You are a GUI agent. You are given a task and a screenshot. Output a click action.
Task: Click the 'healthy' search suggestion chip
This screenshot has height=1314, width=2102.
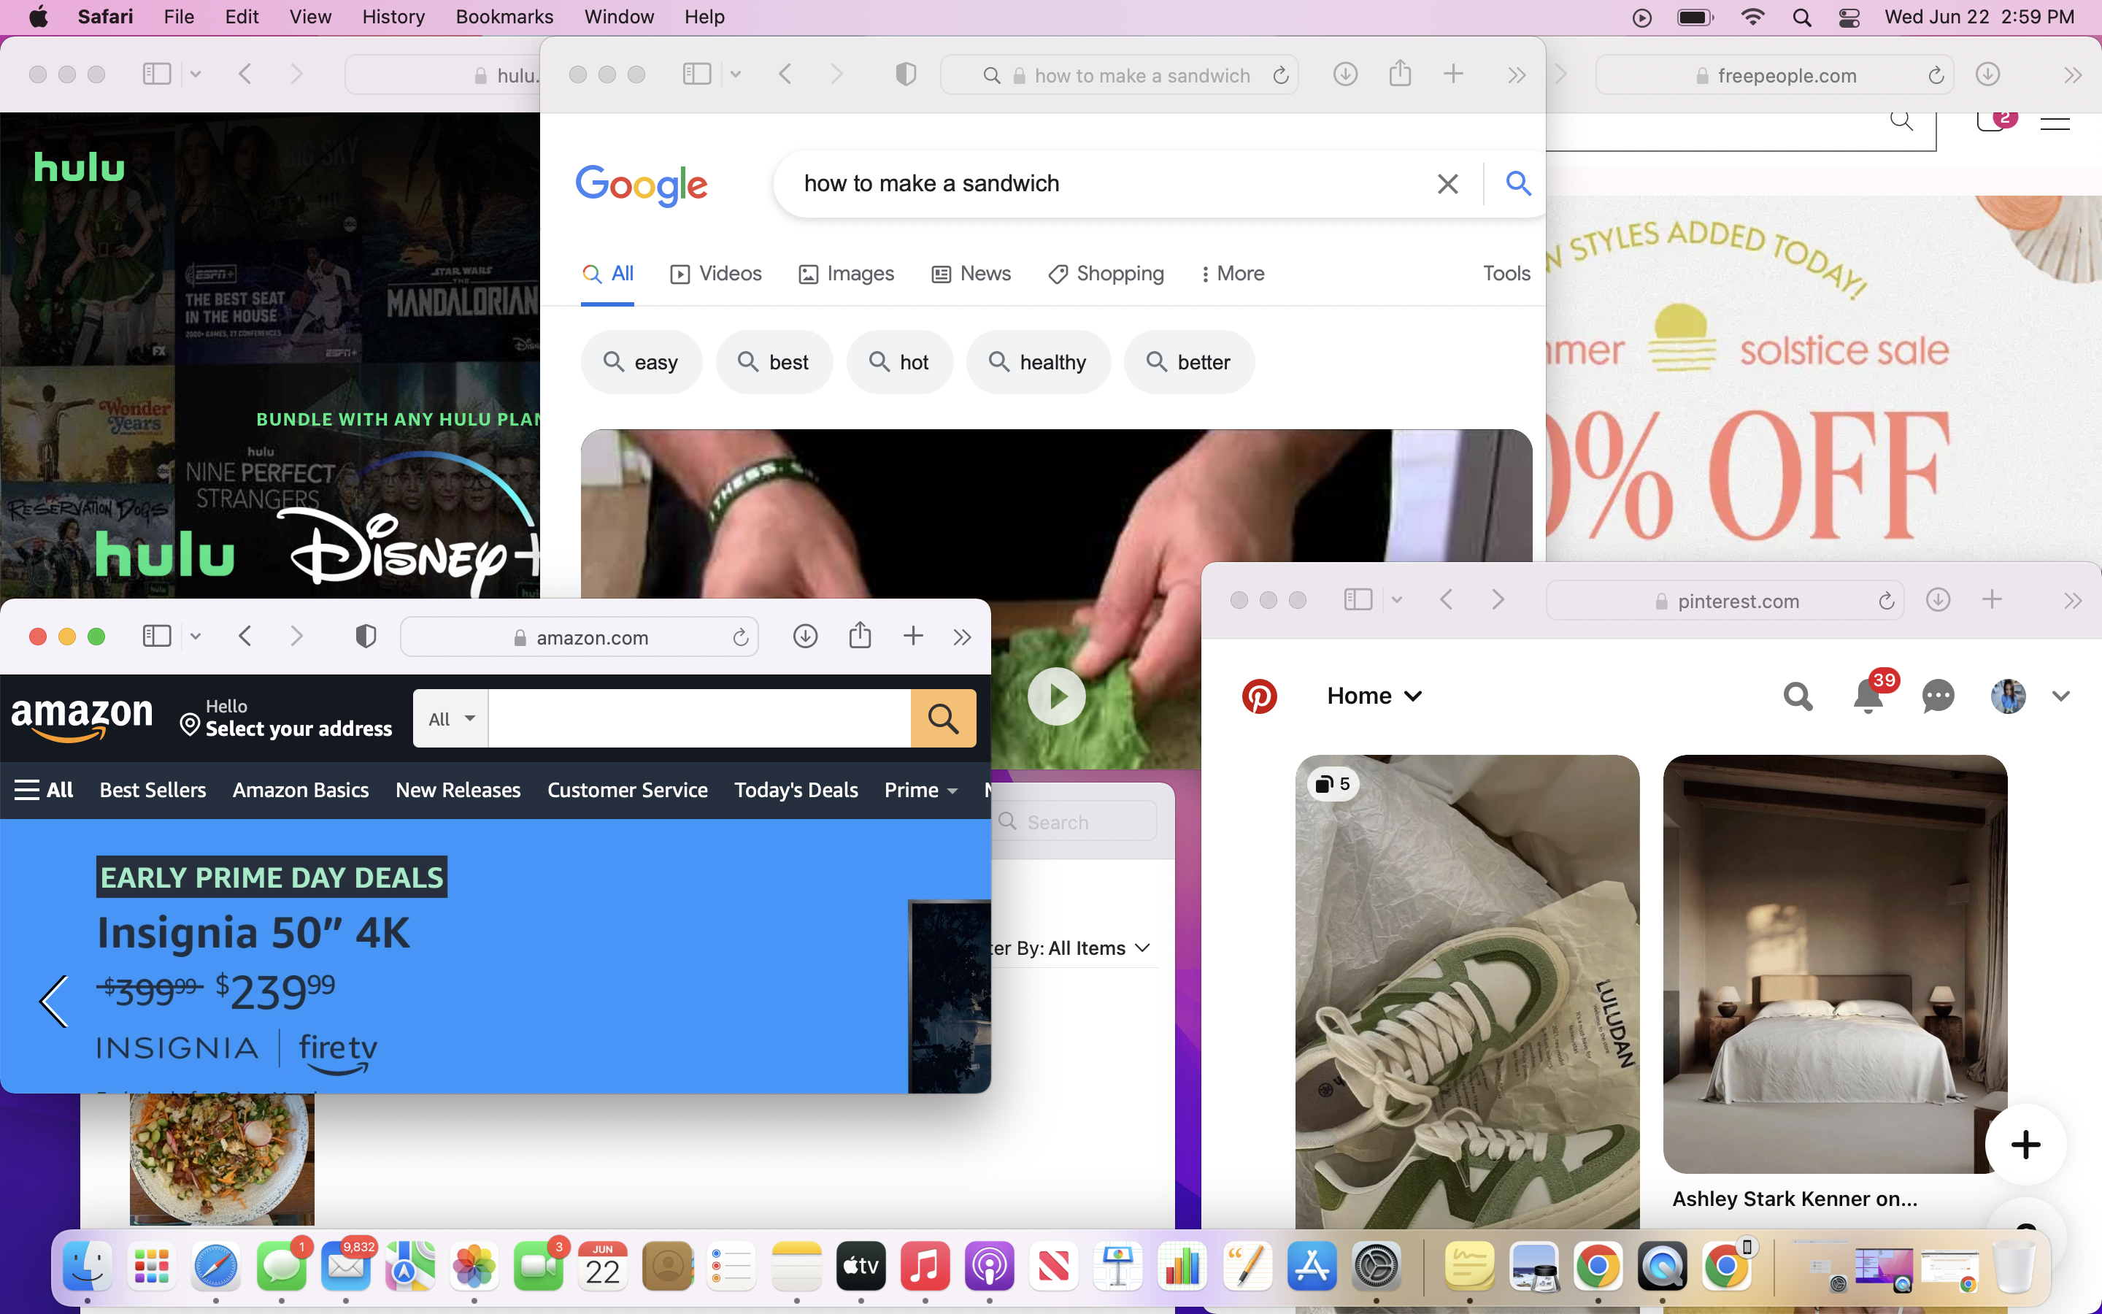(1038, 361)
